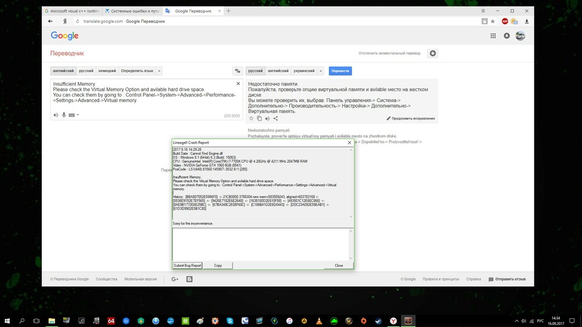Expand the input tools dropdown arrow
This screenshot has width=582, height=327.
pos(77,115)
